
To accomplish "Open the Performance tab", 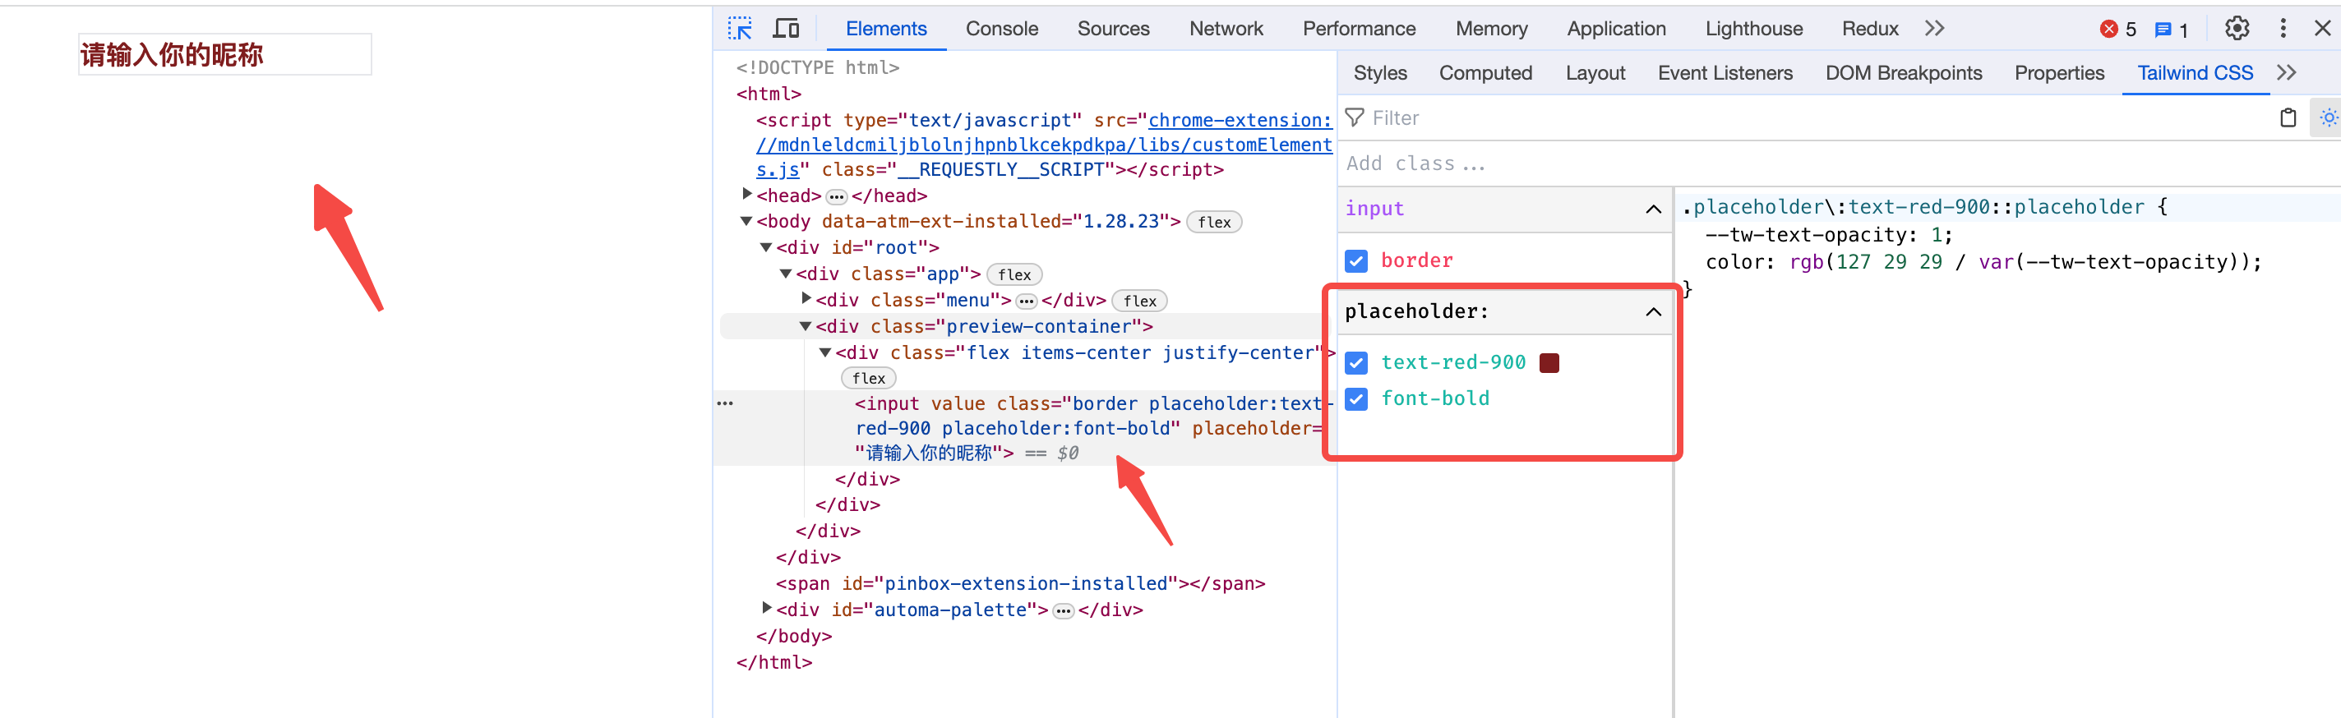I will (1359, 28).
